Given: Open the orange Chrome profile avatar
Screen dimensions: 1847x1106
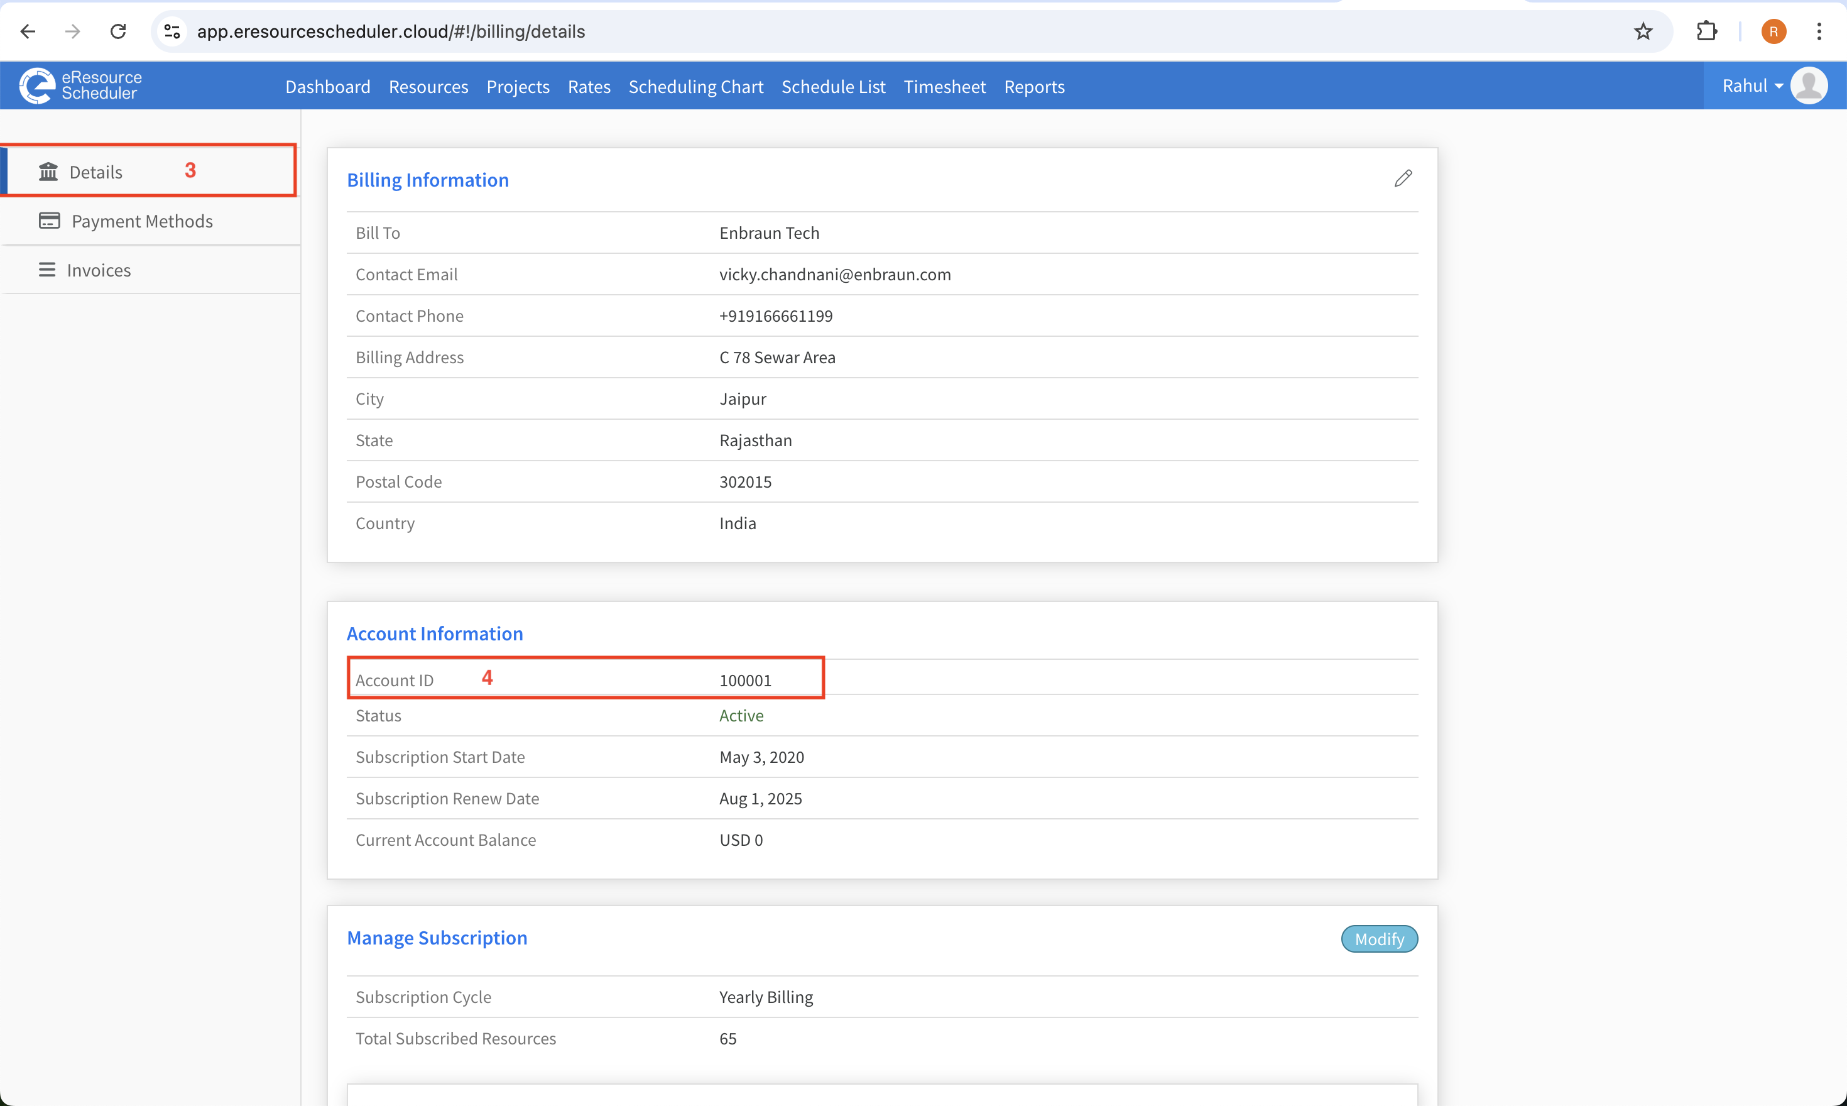Looking at the screenshot, I should (x=1773, y=31).
